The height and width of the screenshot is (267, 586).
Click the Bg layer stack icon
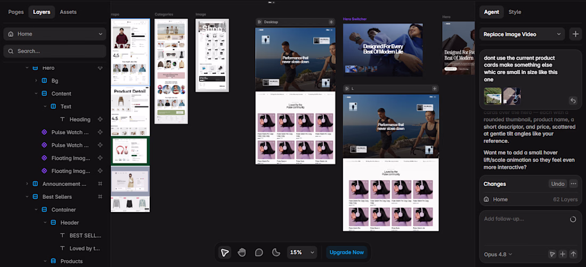[44, 81]
